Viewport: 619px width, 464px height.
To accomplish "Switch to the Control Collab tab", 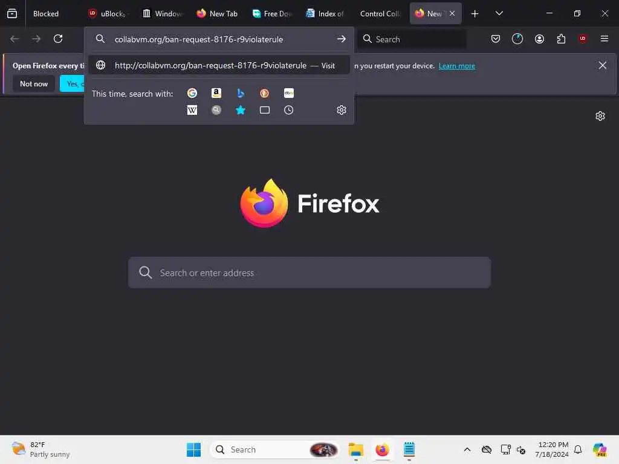I will (380, 14).
